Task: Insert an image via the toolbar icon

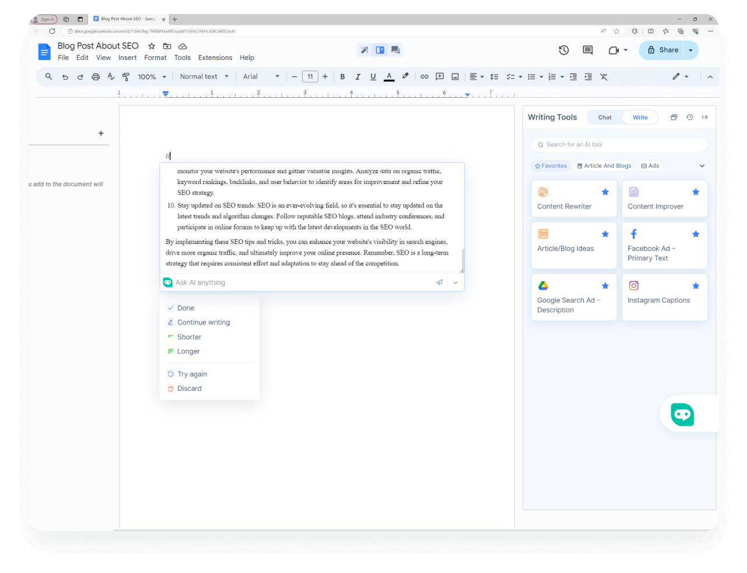Action: pyautogui.click(x=455, y=76)
